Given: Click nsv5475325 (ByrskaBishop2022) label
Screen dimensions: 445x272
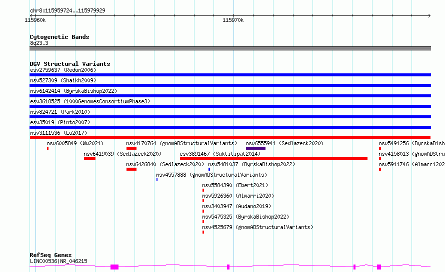Looking at the screenshot, I should pos(246,217).
